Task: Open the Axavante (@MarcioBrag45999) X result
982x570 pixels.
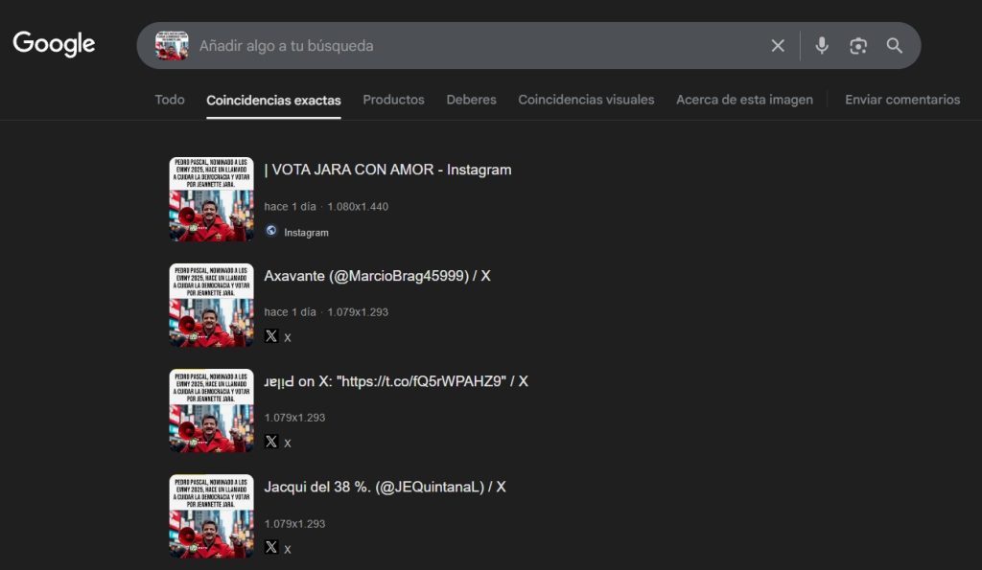Action: coord(377,276)
